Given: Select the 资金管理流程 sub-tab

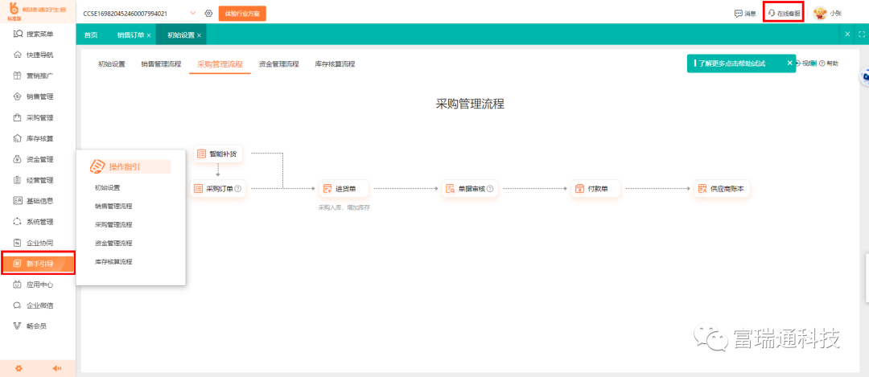Looking at the screenshot, I should tap(278, 64).
